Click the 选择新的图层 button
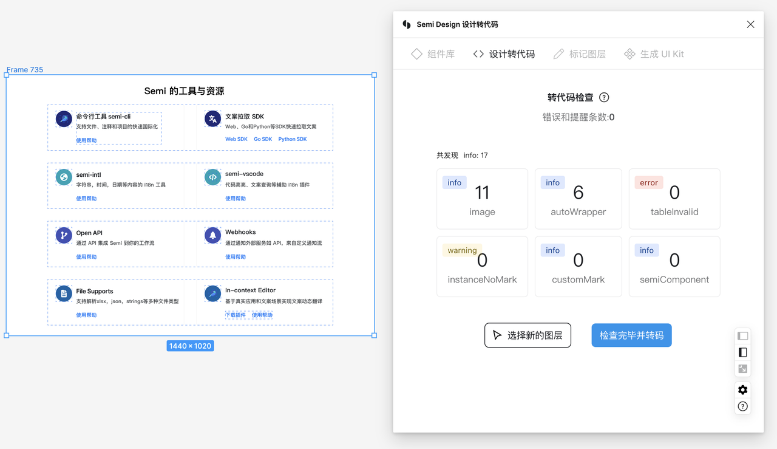 click(528, 335)
